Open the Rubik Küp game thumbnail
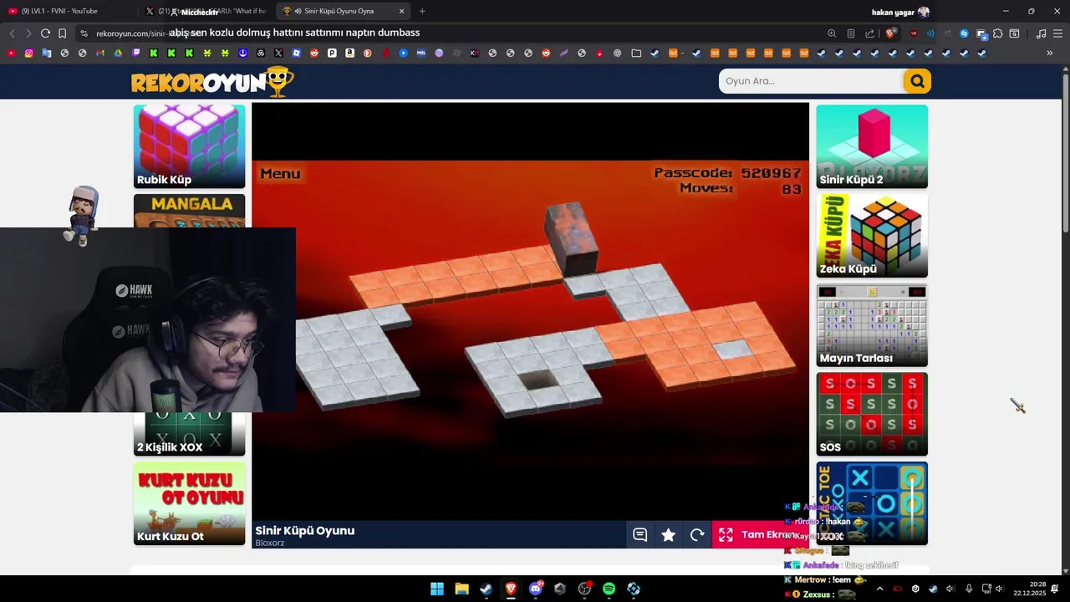1070x602 pixels. tap(190, 146)
